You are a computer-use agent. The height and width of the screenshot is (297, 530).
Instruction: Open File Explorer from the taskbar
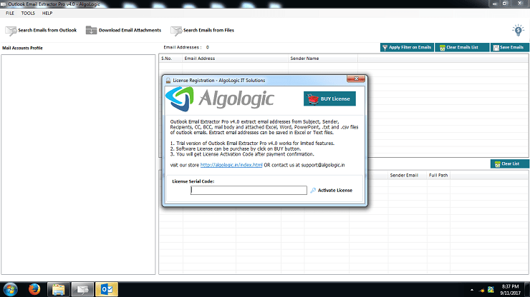[59, 289]
